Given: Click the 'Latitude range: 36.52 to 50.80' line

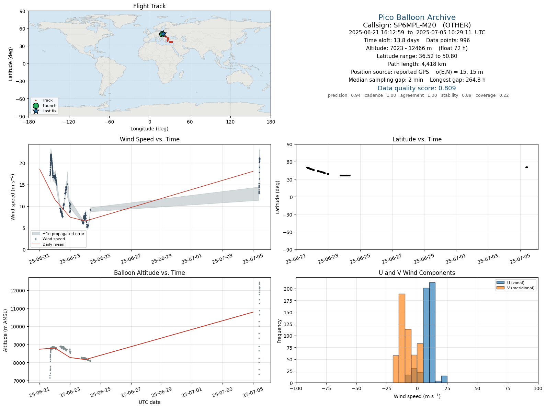Looking at the screenshot, I should pyautogui.click(x=417, y=56).
